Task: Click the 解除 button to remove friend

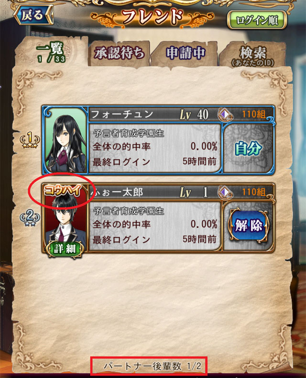Action: pyautogui.click(x=248, y=226)
